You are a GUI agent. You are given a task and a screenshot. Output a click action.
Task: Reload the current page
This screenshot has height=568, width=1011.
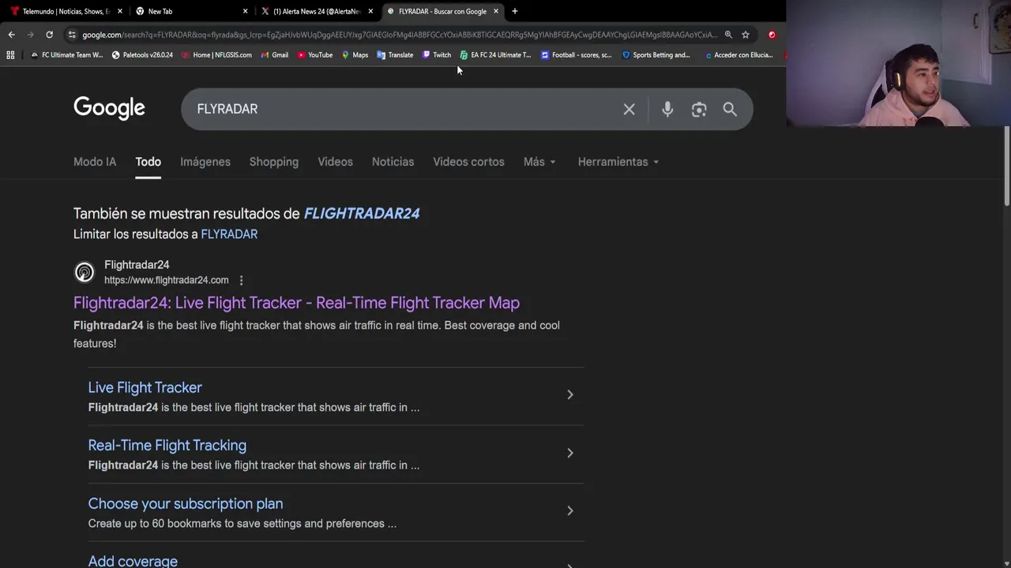pyautogui.click(x=49, y=35)
